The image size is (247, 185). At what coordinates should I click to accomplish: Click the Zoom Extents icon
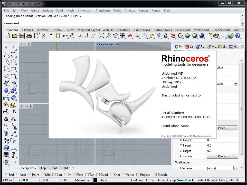tap(101, 36)
